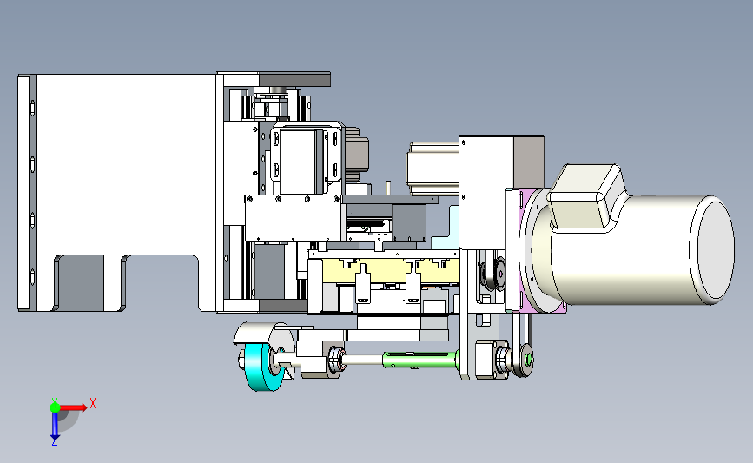
Task: Select the motor terminal junction box
Action: (x=587, y=198)
